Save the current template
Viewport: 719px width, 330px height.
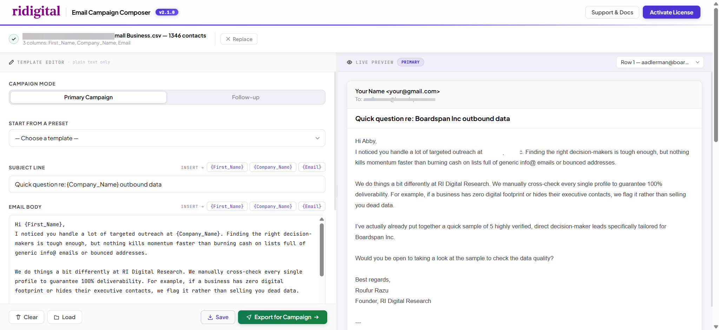218,317
